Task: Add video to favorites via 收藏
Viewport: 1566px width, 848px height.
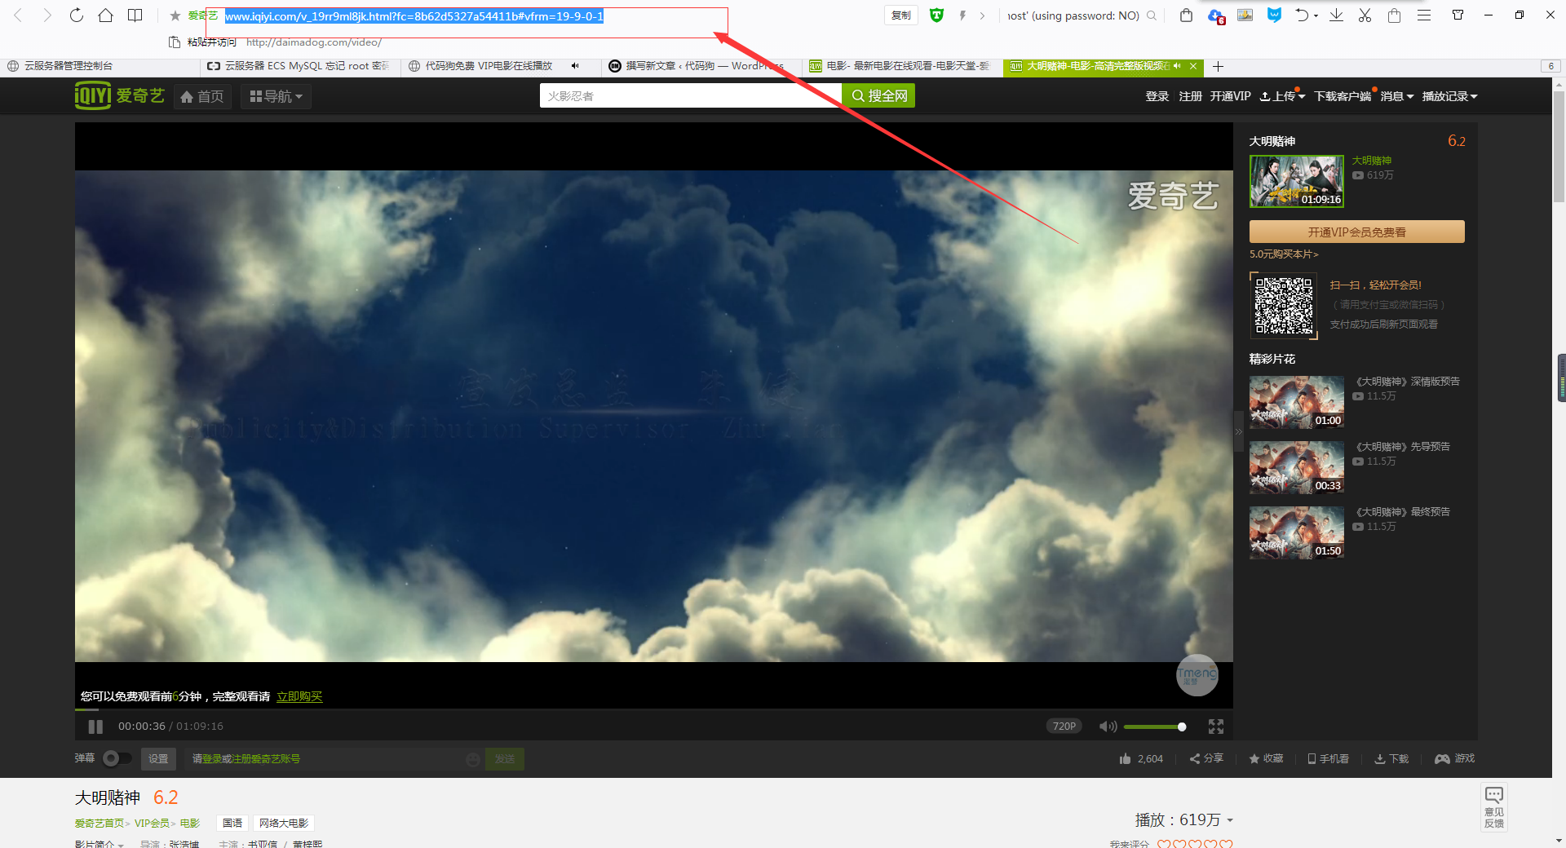Action: [1266, 758]
